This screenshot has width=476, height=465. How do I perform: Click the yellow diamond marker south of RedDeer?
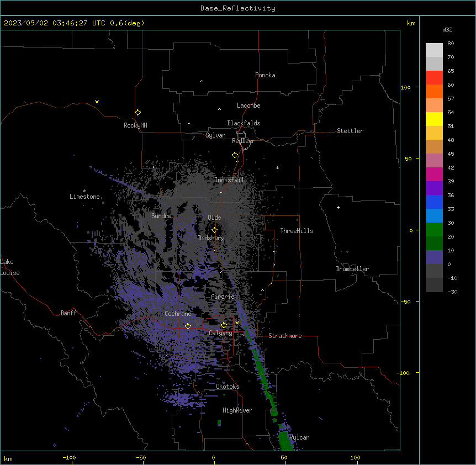(235, 155)
